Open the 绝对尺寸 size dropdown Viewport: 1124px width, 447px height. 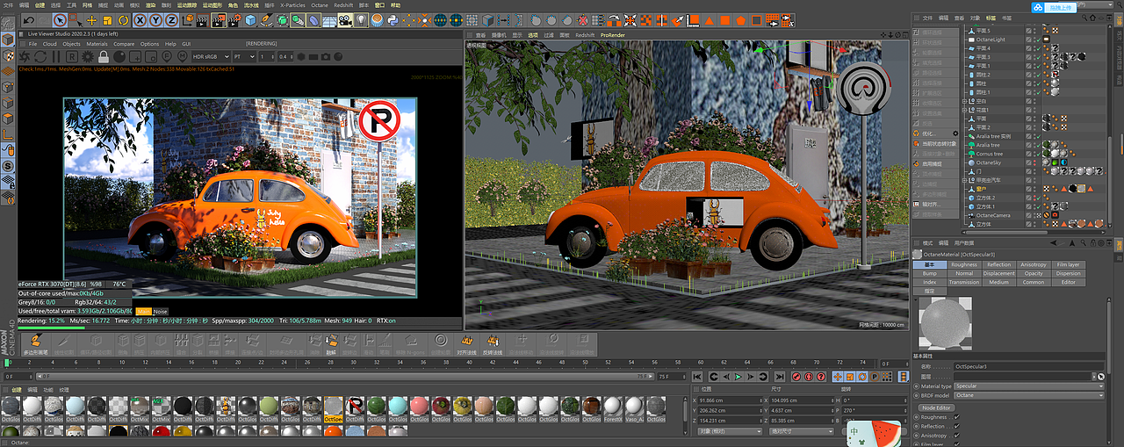point(802,431)
